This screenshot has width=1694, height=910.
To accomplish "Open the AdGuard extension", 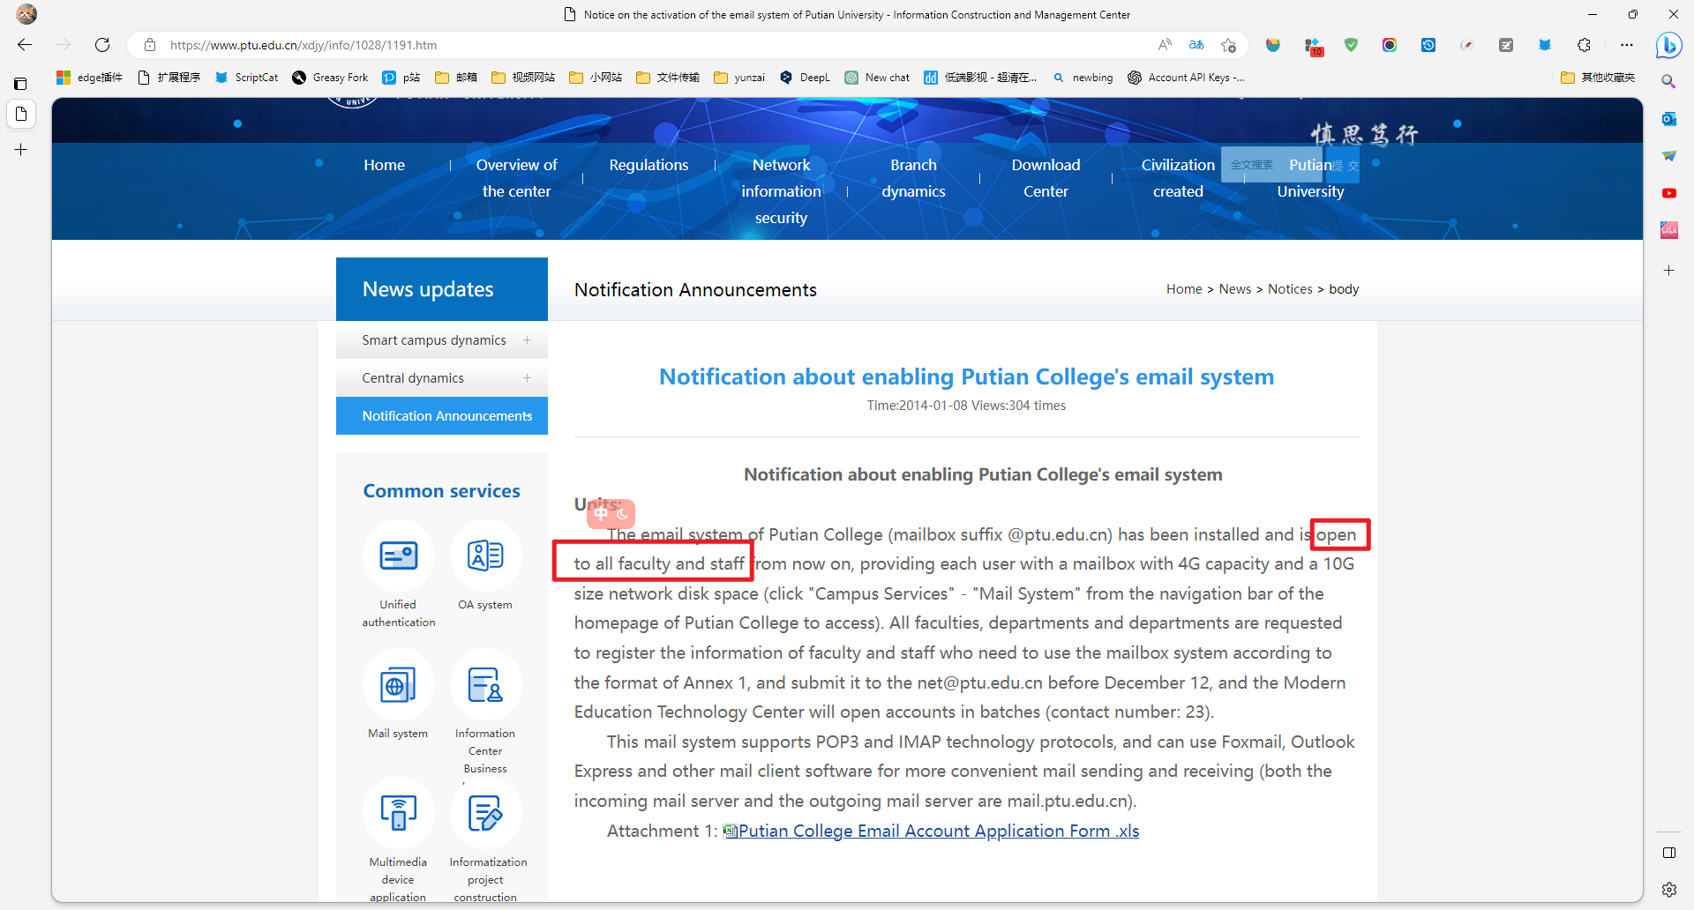I will pos(1351,45).
